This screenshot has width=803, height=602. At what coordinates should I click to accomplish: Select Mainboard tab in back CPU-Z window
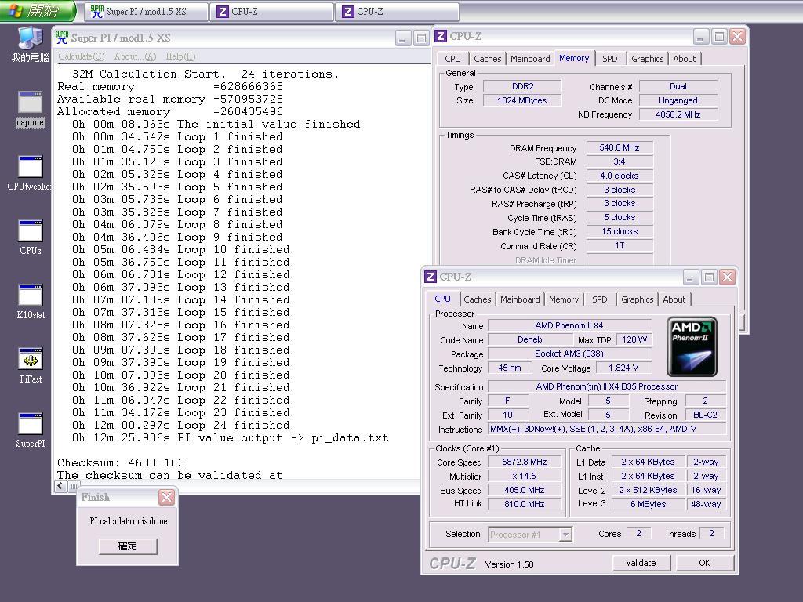530,59
